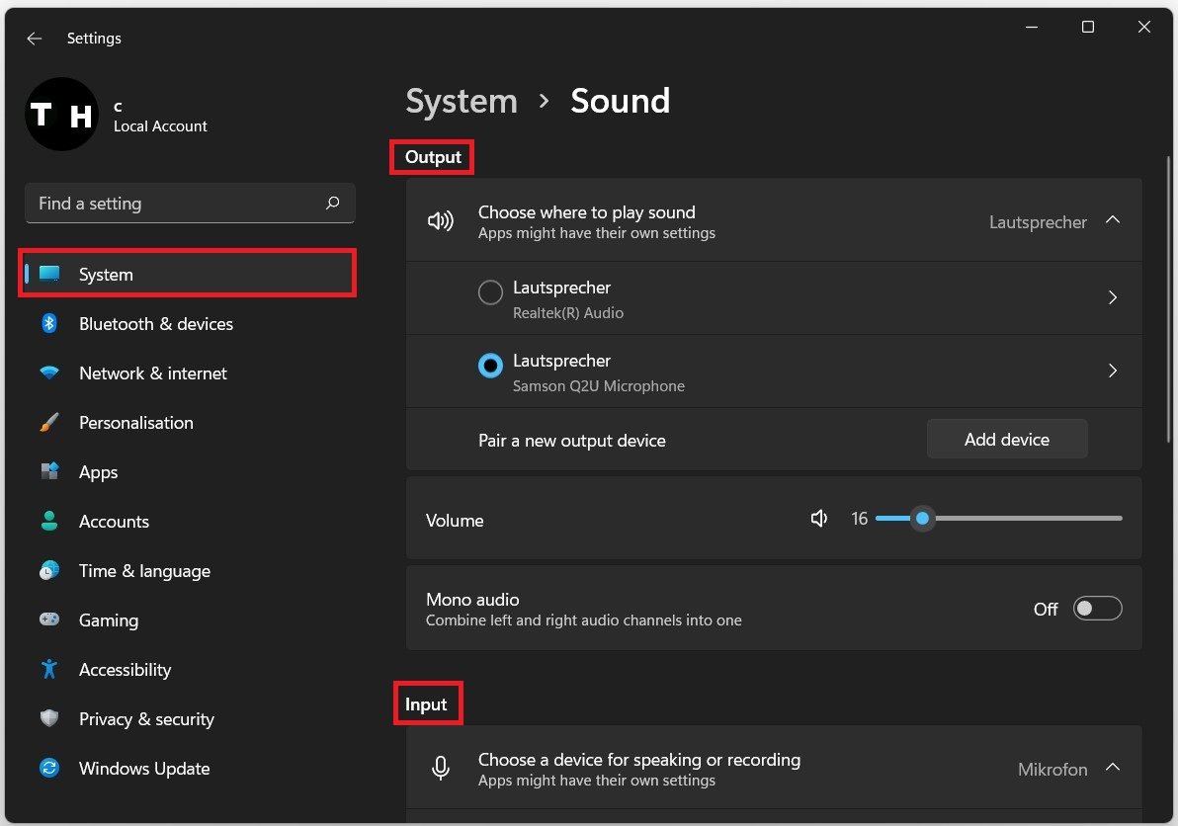Click the Windows Update icon
This screenshot has height=826, width=1178.
pyautogui.click(x=49, y=769)
